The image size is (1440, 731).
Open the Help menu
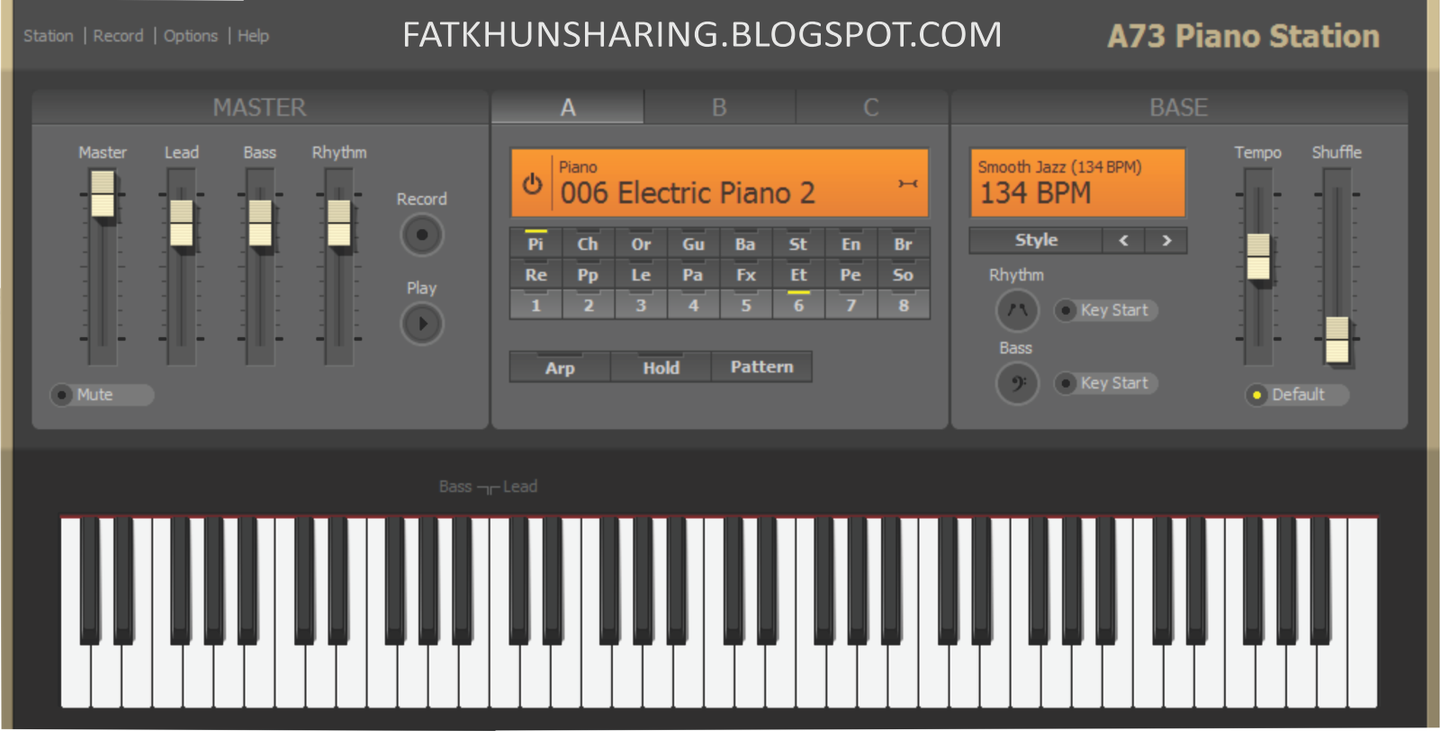[253, 36]
